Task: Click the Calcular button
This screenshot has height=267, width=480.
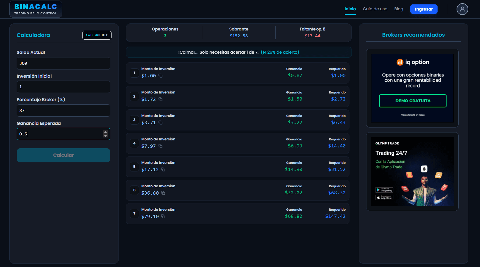Action: click(64, 155)
